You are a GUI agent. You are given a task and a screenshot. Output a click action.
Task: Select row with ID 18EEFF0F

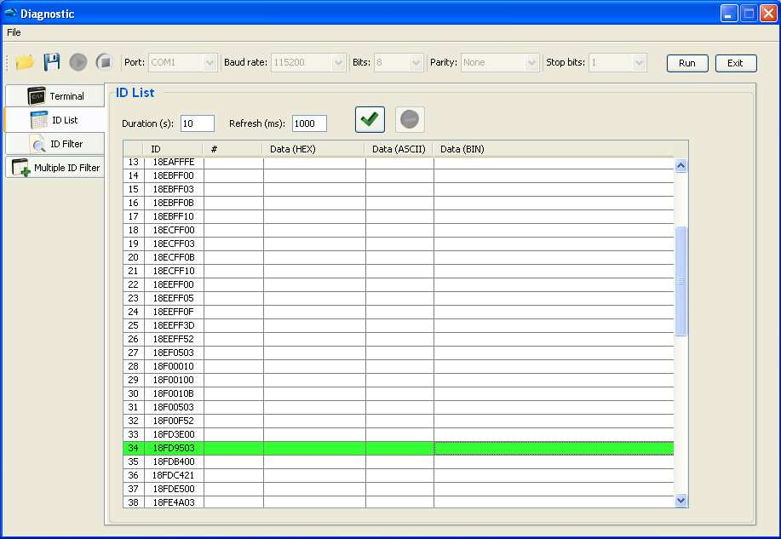tap(399, 312)
